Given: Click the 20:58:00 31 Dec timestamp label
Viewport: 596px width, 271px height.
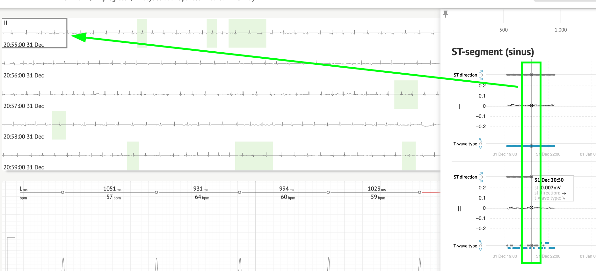Looking at the screenshot, I should pos(24,136).
